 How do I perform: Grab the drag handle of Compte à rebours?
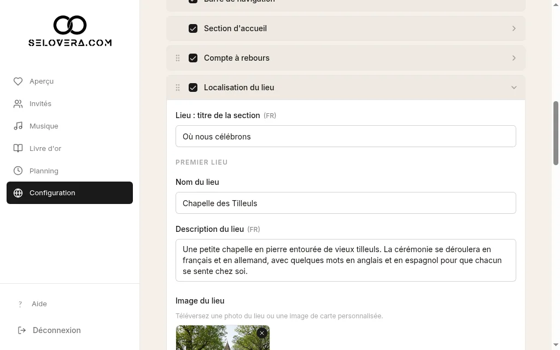178,58
